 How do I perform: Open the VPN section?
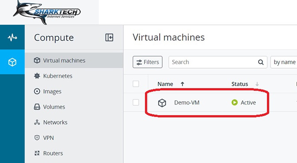coord(74,138)
